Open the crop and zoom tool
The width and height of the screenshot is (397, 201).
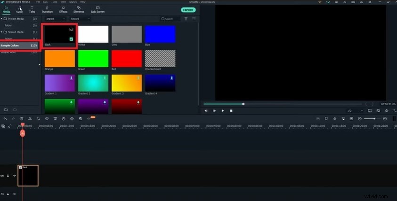pyautogui.click(x=39, y=119)
